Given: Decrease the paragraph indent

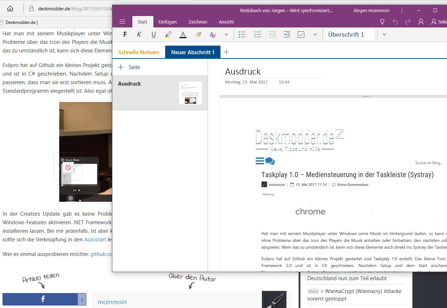Looking at the screenshot, I should pyautogui.click(x=272, y=35).
